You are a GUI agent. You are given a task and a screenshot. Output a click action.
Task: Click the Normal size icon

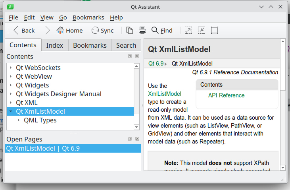(215, 30)
